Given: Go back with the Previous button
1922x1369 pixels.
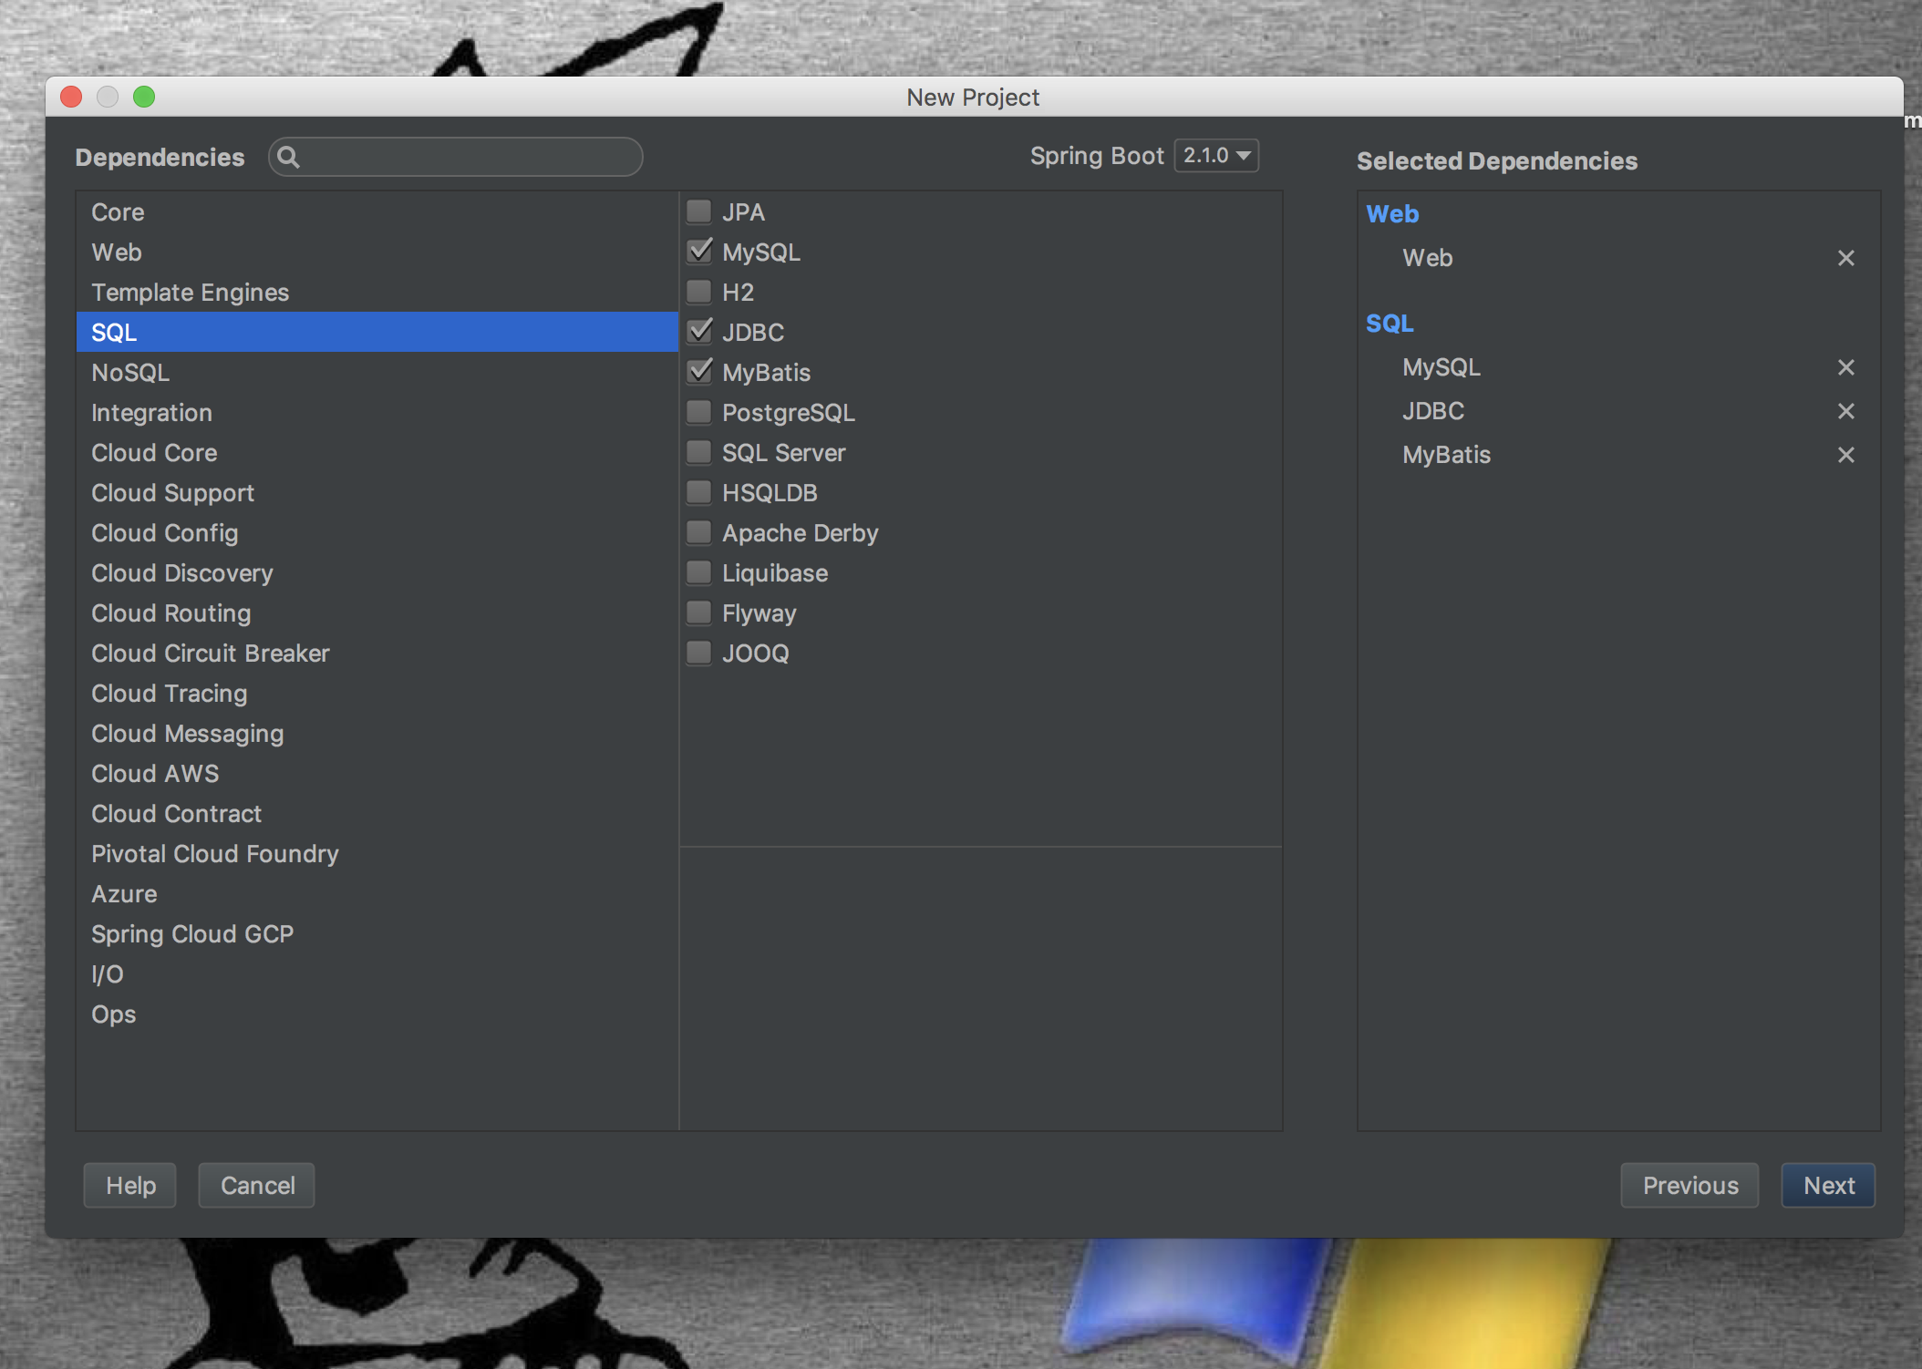Looking at the screenshot, I should pos(1689,1185).
